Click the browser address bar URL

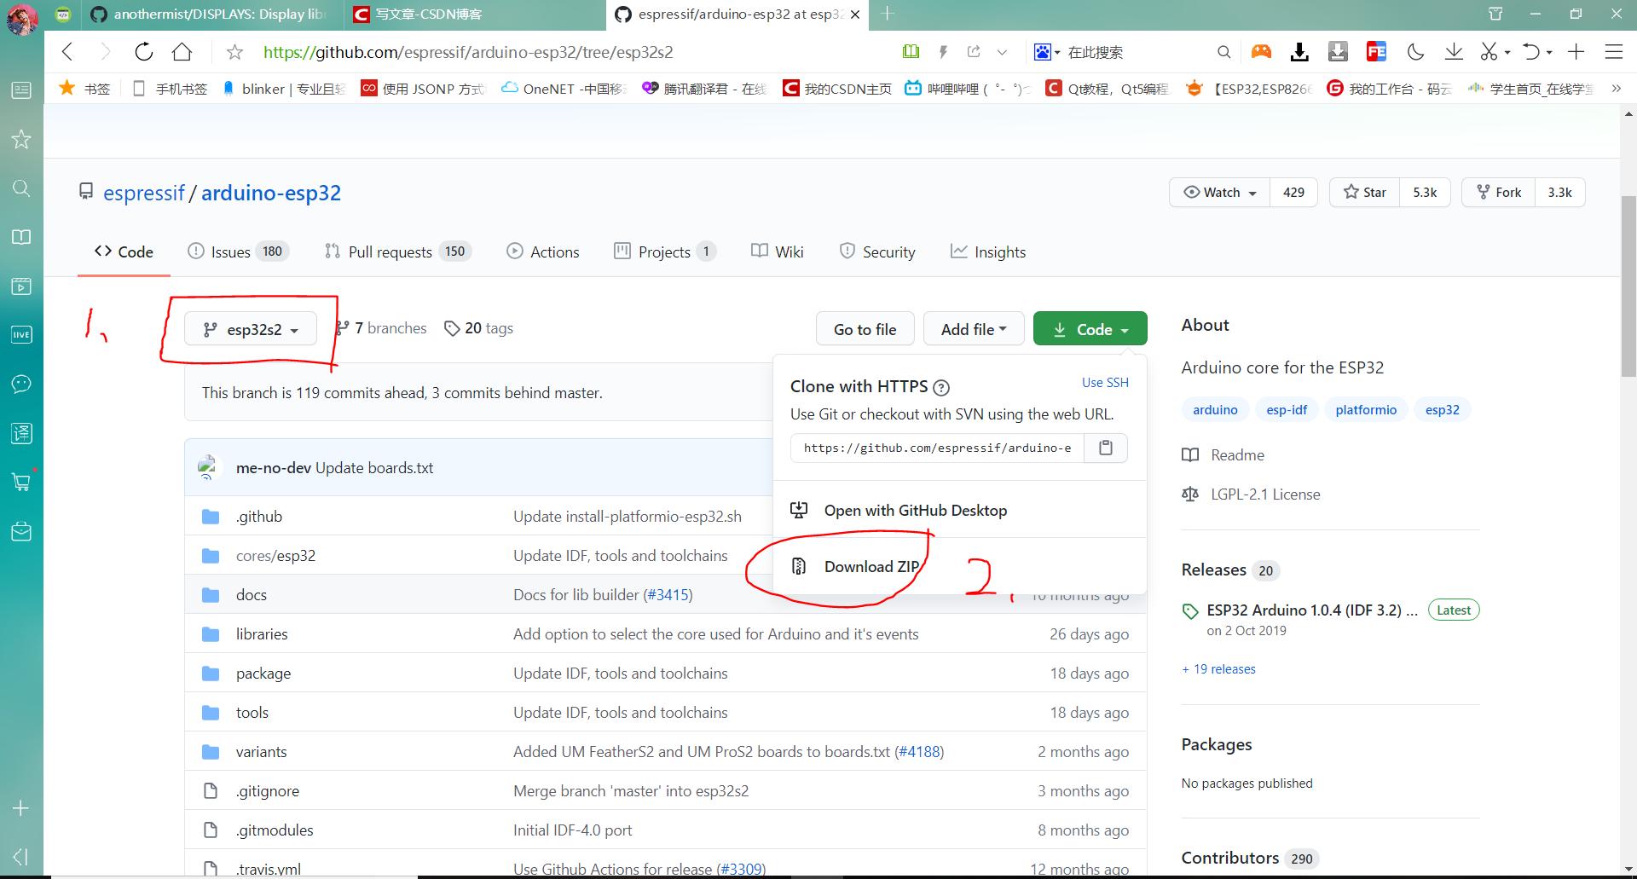pos(468,52)
